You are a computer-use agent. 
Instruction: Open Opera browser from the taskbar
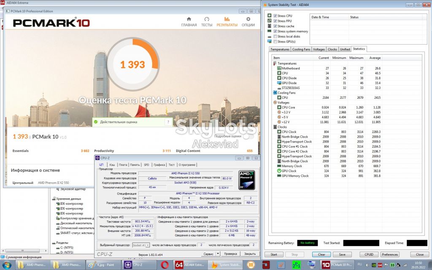(x=165, y=265)
